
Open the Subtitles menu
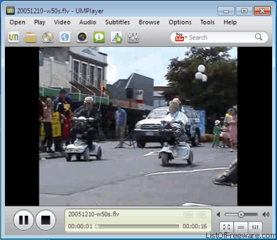[118, 22]
